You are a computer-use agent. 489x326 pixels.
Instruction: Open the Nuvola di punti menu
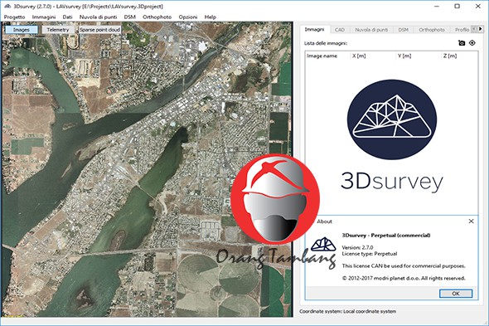tap(98, 17)
